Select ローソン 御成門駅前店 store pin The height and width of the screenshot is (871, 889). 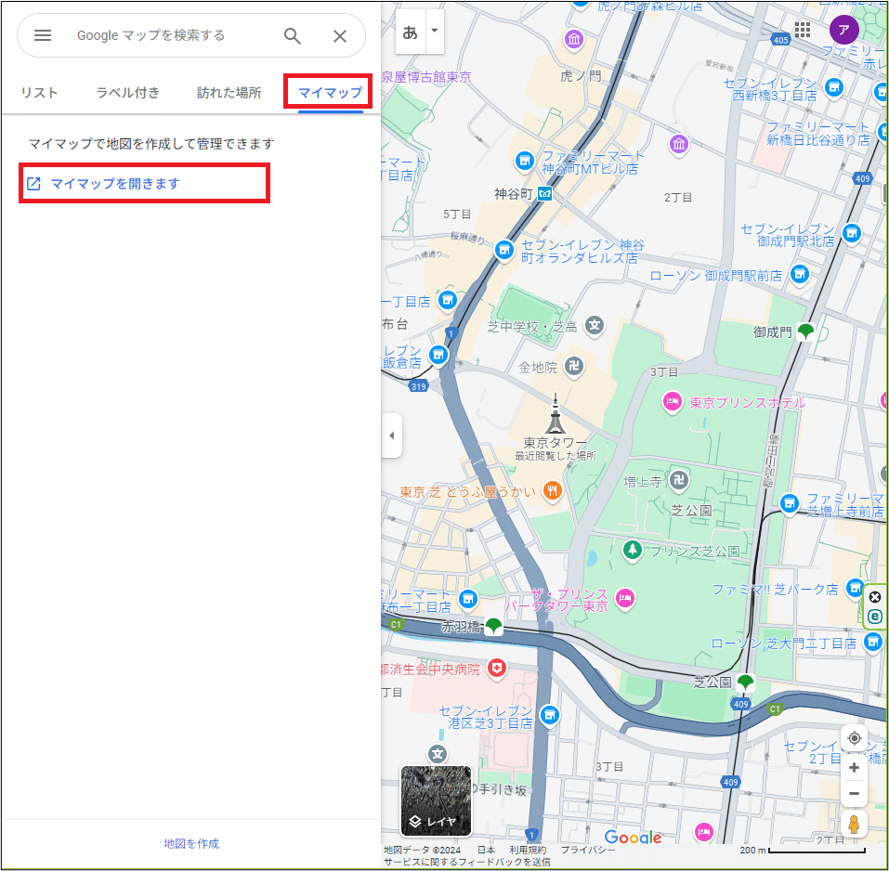[x=800, y=275]
